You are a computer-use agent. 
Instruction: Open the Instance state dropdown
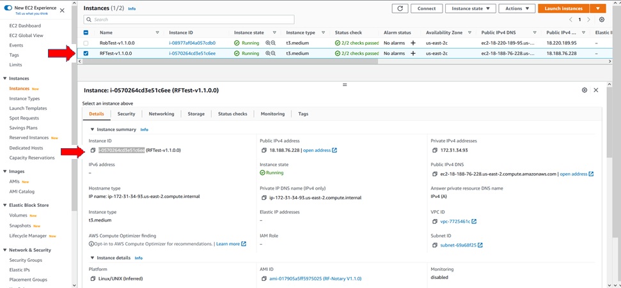pos(471,8)
